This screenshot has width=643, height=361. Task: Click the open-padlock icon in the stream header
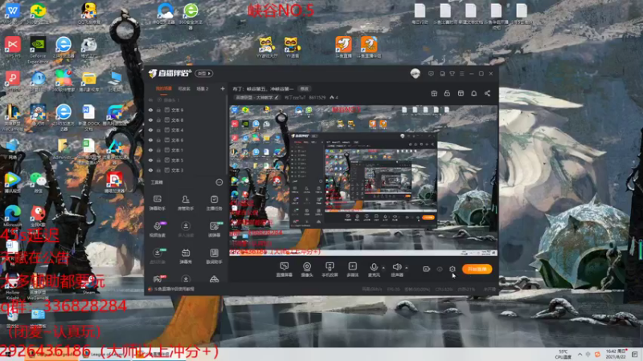[447, 94]
